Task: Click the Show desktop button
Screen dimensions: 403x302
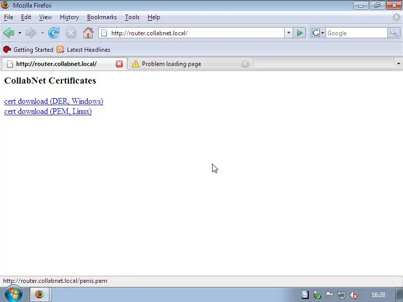Action: pyautogui.click(x=399, y=294)
